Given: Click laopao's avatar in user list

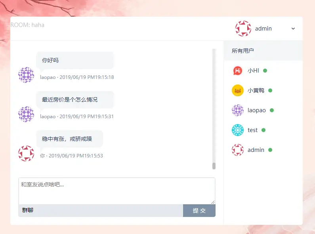Looking at the screenshot, I should coord(238,110).
